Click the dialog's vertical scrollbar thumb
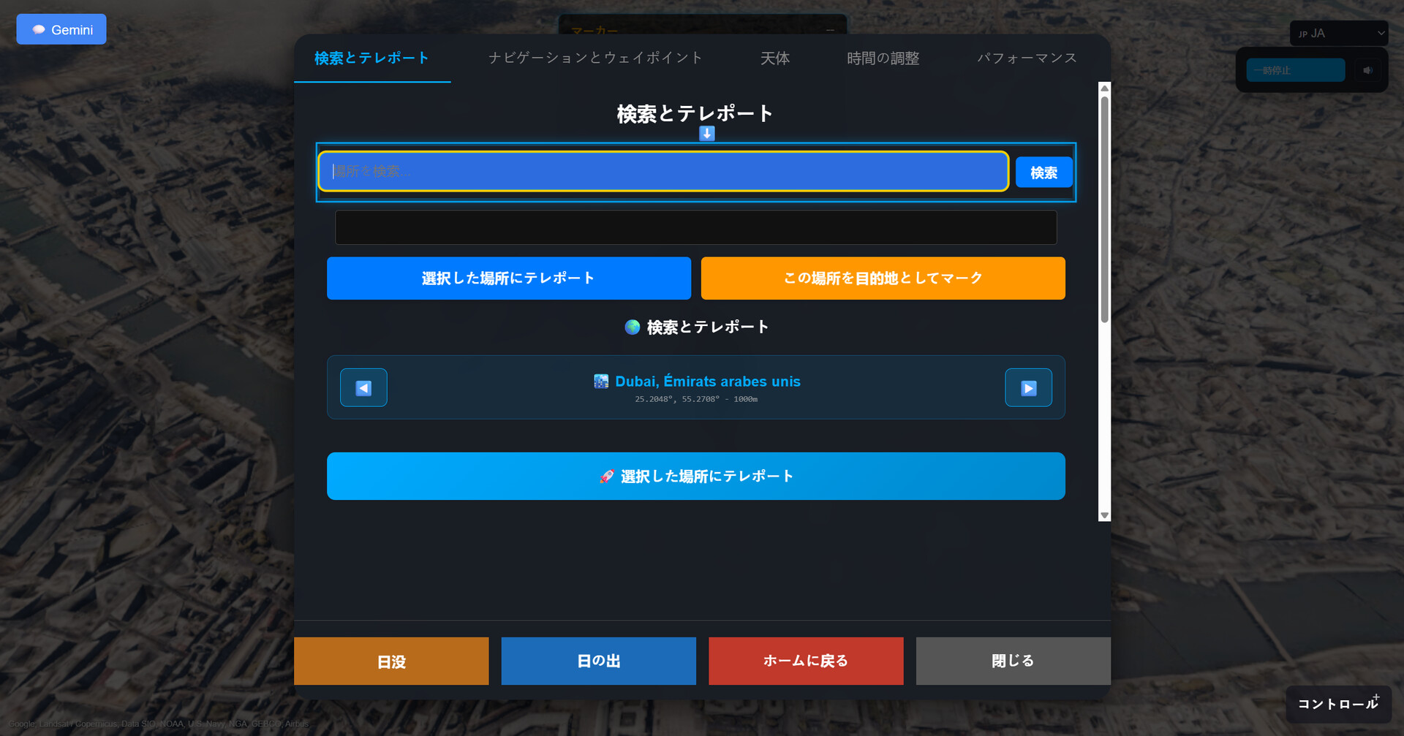The height and width of the screenshot is (736, 1404). pyautogui.click(x=1104, y=208)
